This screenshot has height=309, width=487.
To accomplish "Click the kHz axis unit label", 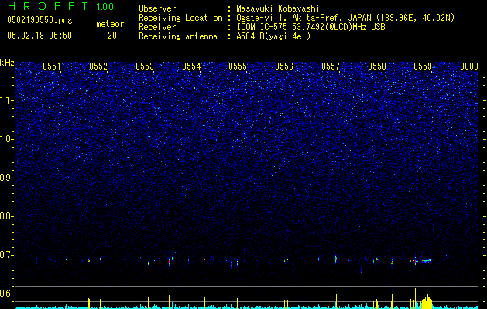I will (7, 63).
